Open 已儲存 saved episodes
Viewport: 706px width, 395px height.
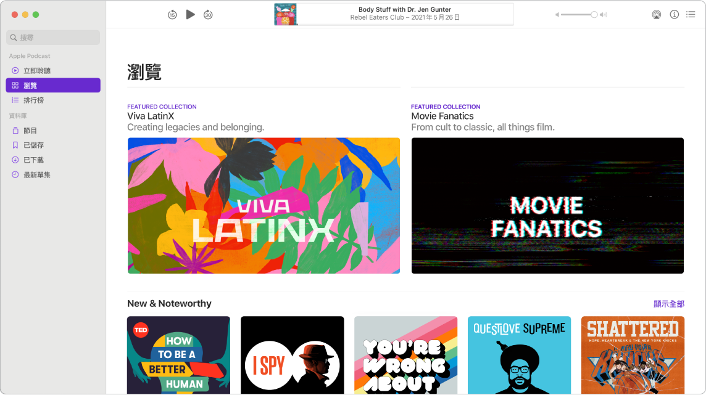click(x=33, y=145)
